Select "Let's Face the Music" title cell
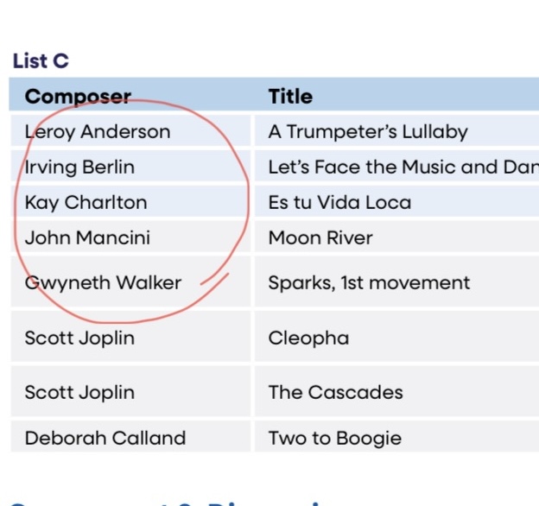539x506 pixels. (397, 168)
